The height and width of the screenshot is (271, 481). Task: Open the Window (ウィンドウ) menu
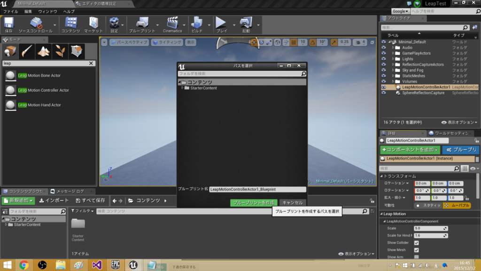[47, 11]
